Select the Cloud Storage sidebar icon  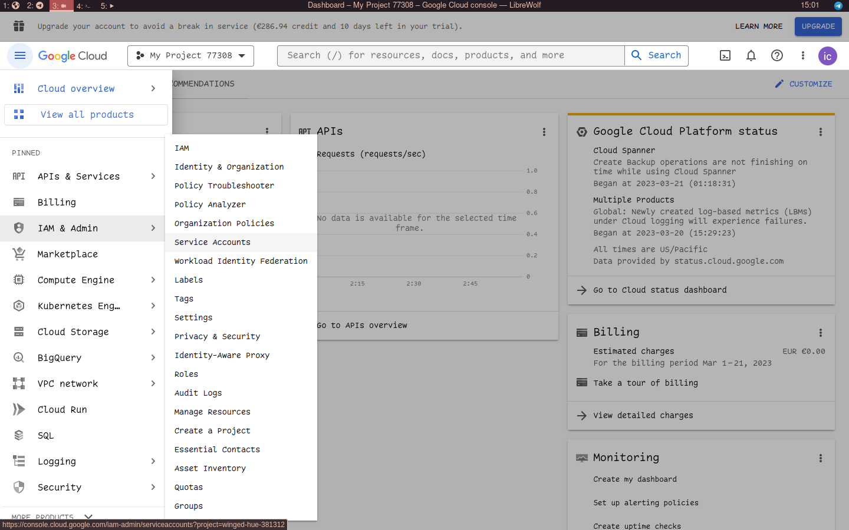18,332
